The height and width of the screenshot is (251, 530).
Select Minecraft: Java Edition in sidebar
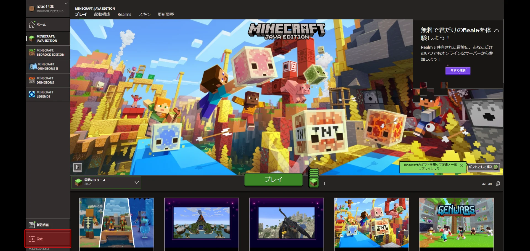[x=47, y=38]
